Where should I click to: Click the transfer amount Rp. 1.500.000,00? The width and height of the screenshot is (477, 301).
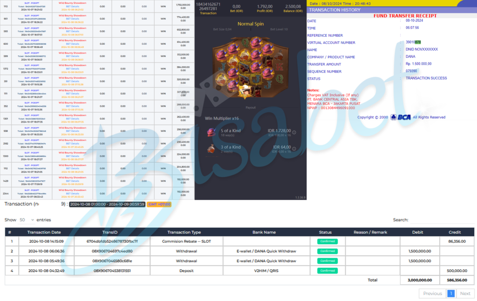pyautogui.click(x=419, y=64)
